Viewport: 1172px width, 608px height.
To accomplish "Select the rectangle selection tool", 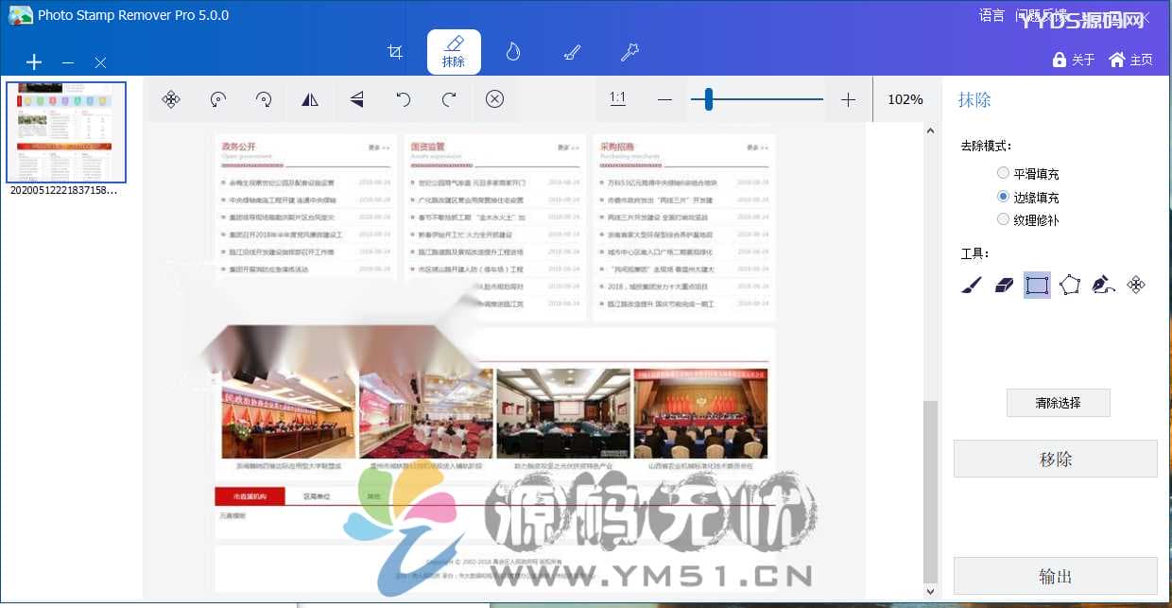I will pos(1037,285).
